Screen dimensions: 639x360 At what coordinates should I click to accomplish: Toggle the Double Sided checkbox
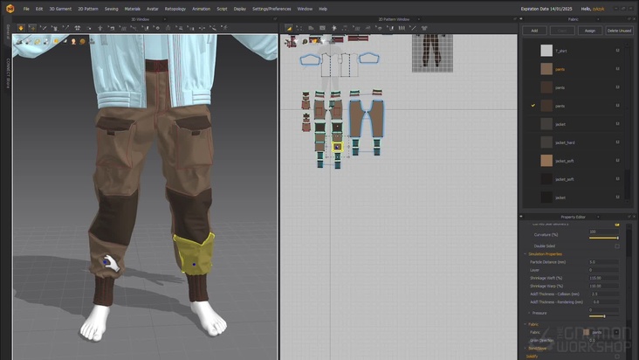[617, 246]
